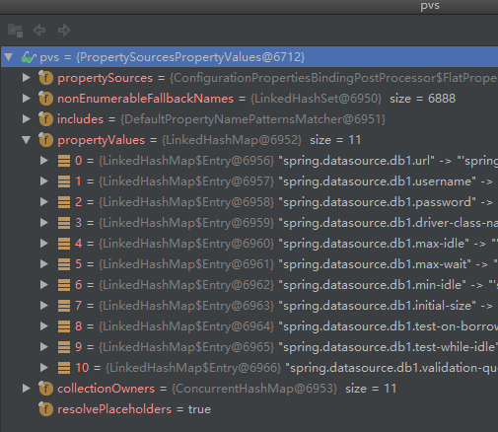Click the pvs title in the window header
Viewport: 498px width, 432px height.
430,6
